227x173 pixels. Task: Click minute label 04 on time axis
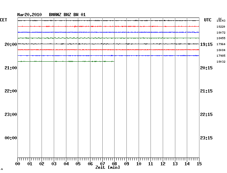(66, 164)
